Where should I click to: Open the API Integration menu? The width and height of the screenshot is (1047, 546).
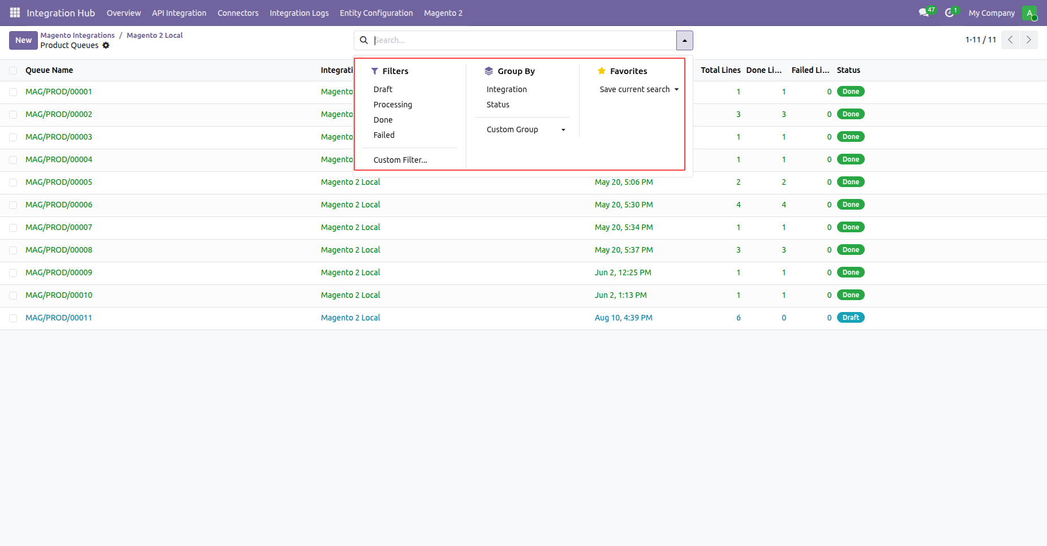(179, 13)
